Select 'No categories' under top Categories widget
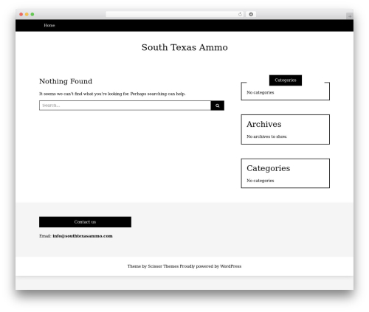 [x=261, y=92]
